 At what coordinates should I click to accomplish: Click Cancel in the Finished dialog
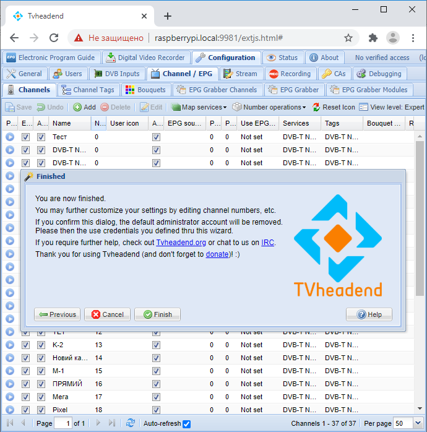108,314
